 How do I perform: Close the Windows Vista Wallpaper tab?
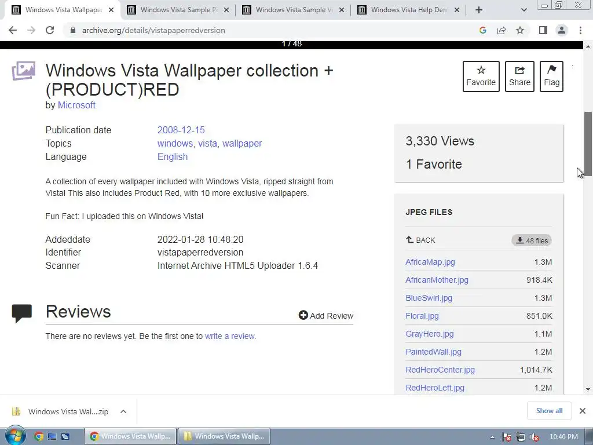111,10
